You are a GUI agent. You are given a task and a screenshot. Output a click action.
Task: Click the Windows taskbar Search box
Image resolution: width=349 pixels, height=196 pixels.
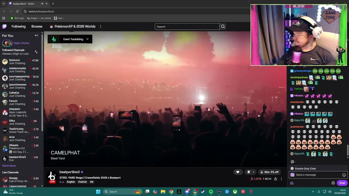click(123, 192)
